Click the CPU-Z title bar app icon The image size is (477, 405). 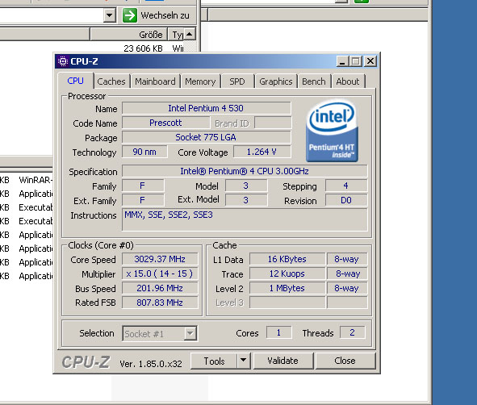coord(63,61)
